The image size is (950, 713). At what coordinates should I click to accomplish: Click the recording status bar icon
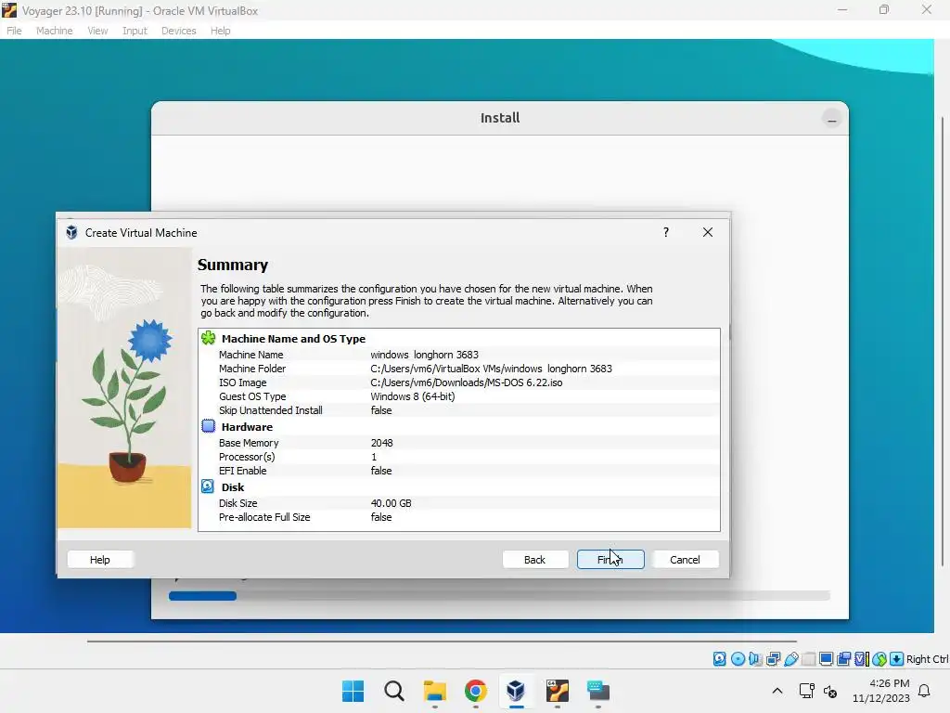[x=843, y=659]
